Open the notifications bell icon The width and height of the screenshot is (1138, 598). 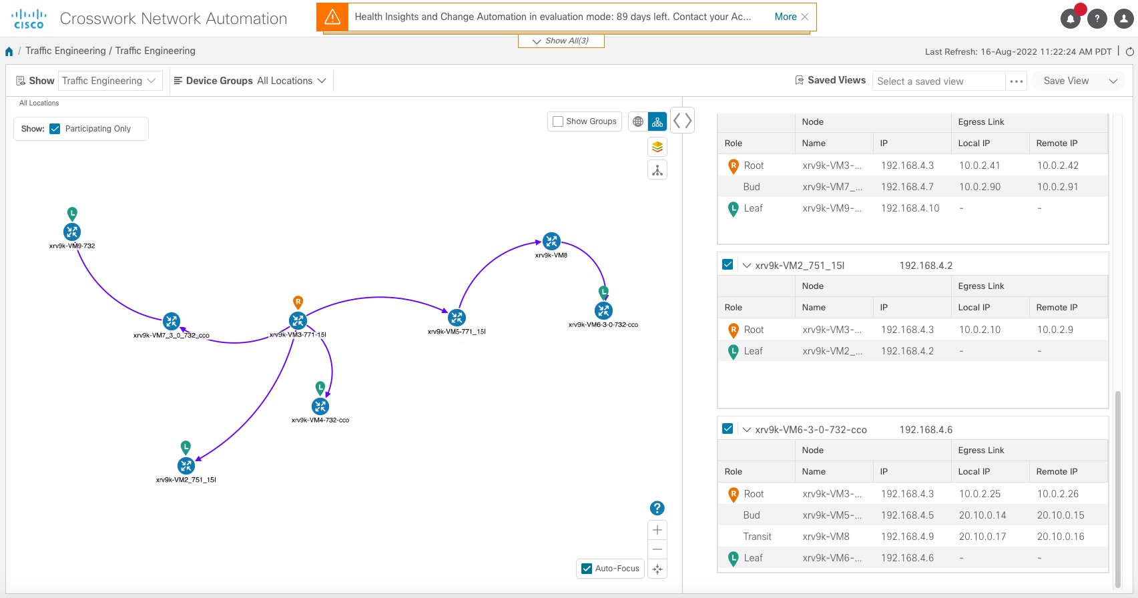[x=1071, y=19]
